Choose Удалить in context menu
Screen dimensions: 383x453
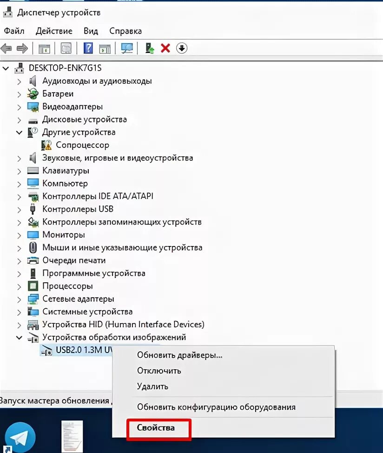pos(152,386)
